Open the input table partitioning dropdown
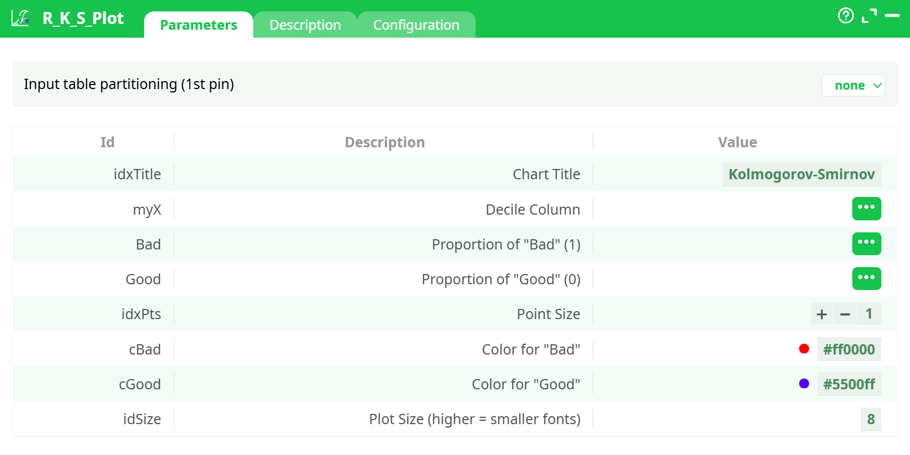Screen dimensions: 910x455 point(853,86)
